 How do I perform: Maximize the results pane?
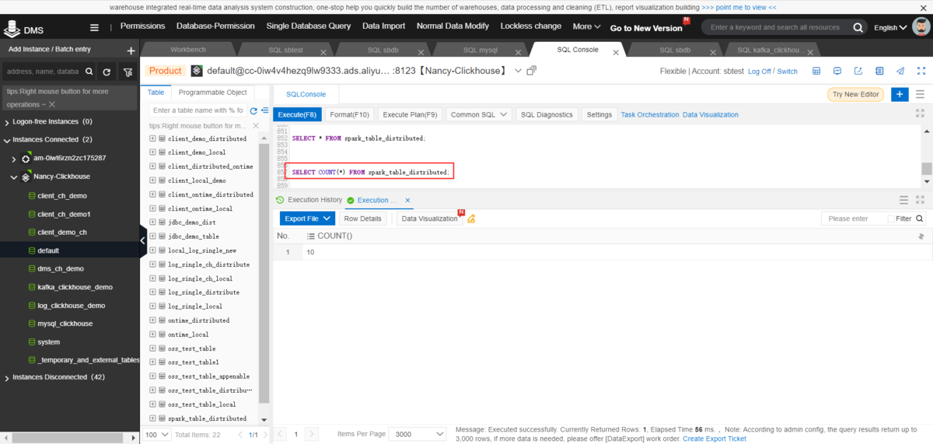pos(921,200)
